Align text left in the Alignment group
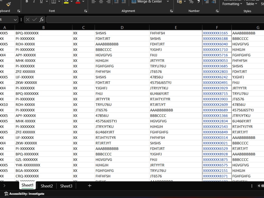Screen dimensions: 264x198 (94, 2)
